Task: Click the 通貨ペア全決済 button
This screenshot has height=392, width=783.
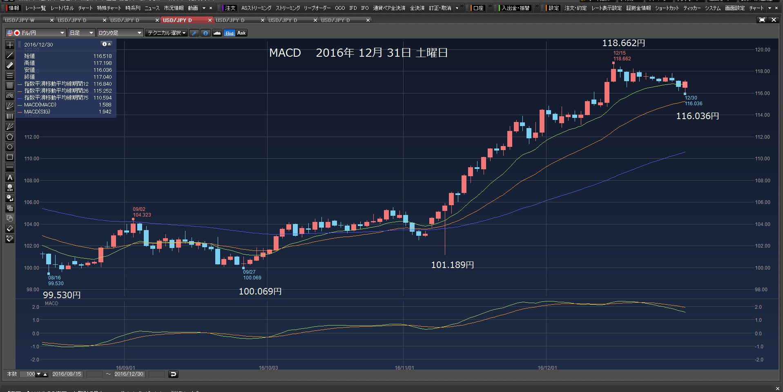Action: click(x=389, y=8)
